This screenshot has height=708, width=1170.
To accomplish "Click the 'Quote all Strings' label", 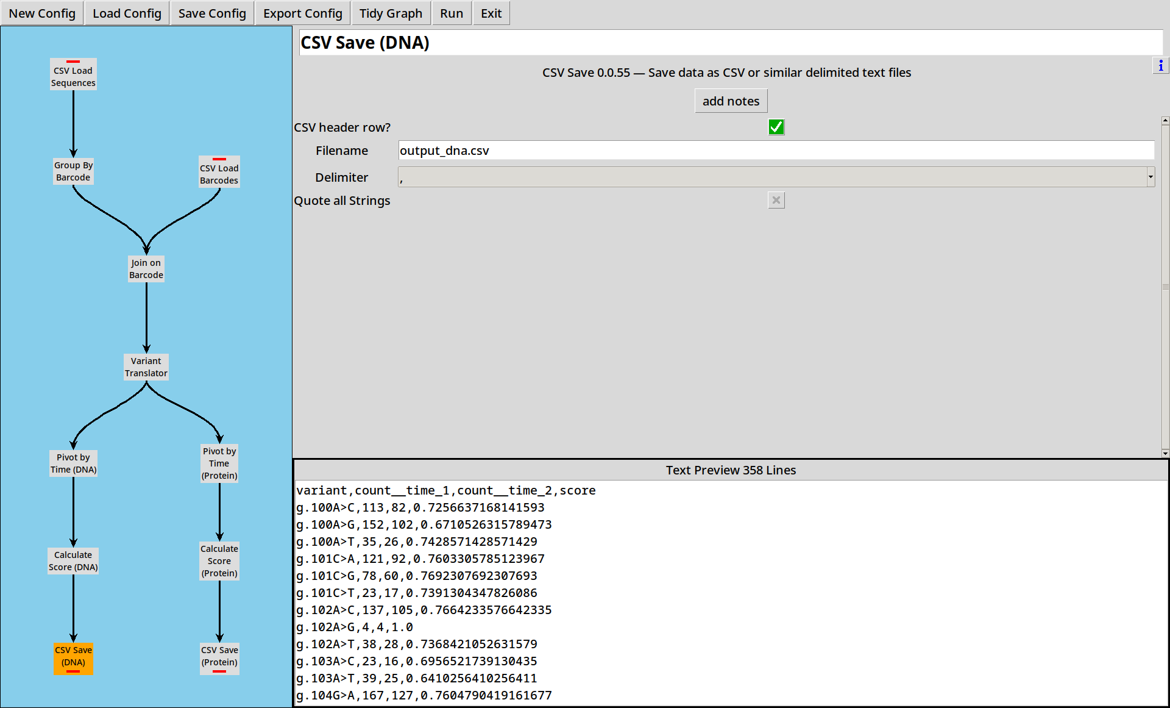I will click(x=342, y=201).
